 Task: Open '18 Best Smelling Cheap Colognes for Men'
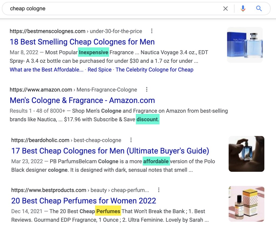click(82, 42)
